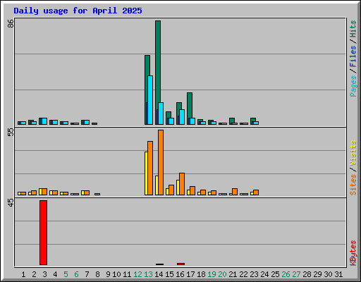Viewport: 361px width, 282px height.
Task: Click the 'Daily usage for April 2025' title
Action: 78,11
